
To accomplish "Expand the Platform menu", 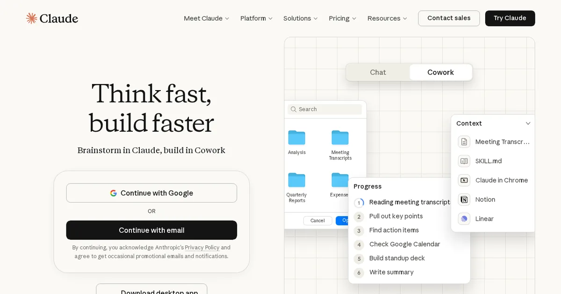I will (x=256, y=18).
